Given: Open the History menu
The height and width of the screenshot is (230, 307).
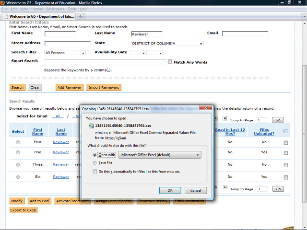Looking at the screenshot, I should [37, 9].
